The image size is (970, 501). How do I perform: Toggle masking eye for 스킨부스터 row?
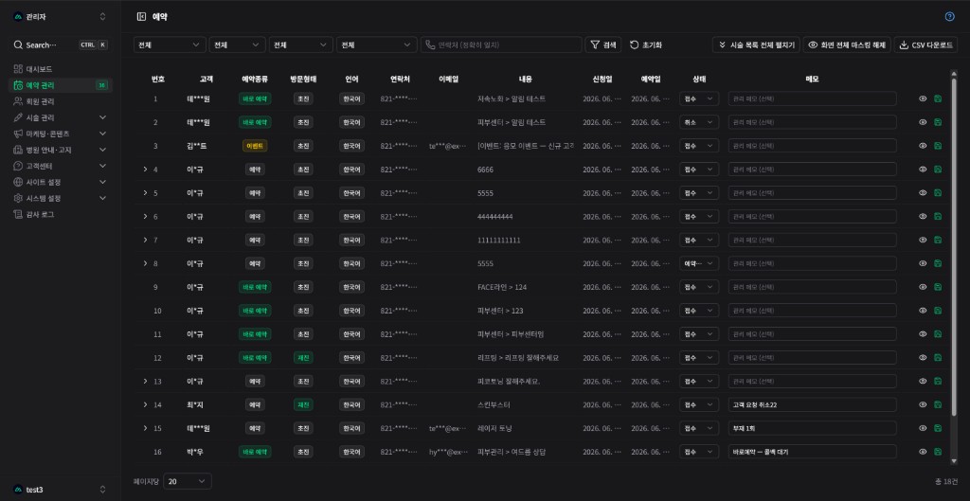(x=923, y=404)
